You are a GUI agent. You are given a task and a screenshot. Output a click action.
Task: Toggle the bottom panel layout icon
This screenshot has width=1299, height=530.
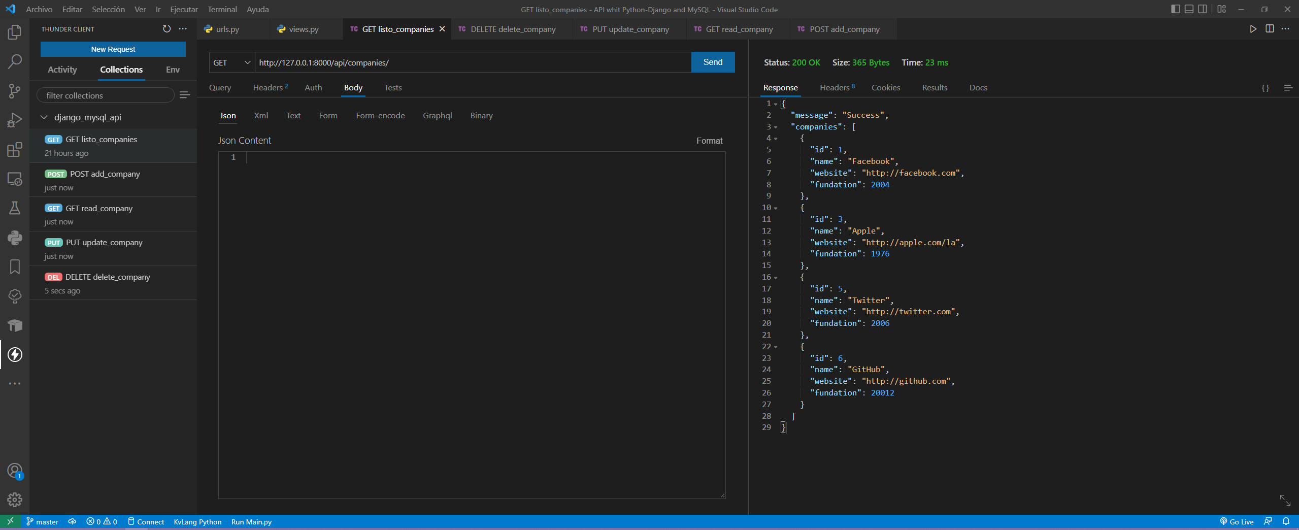point(1189,9)
